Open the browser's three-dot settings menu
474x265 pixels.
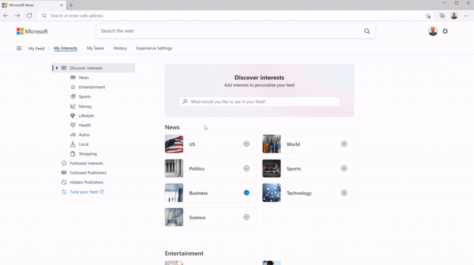click(466, 15)
